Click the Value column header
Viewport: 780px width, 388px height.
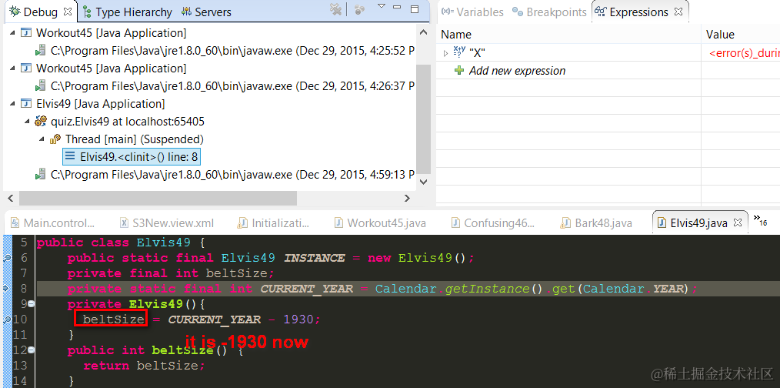pos(720,35)
